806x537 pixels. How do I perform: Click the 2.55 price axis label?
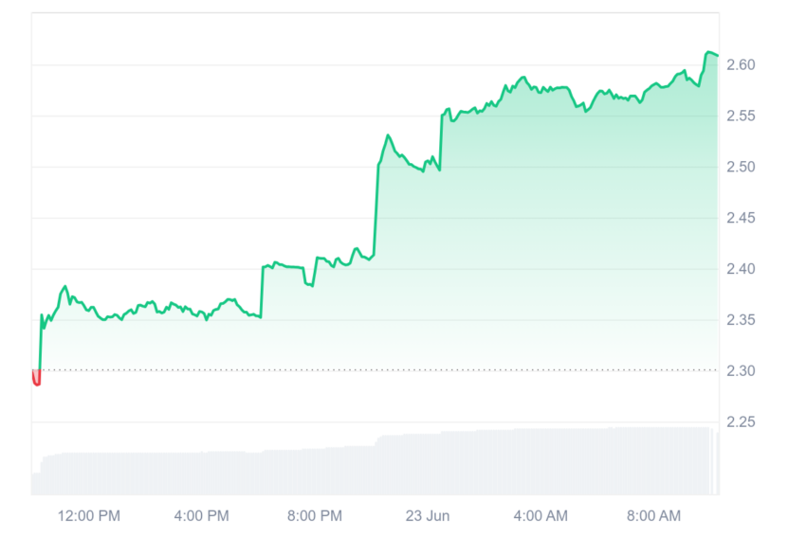pyautogui.click(x=741, y=116)
